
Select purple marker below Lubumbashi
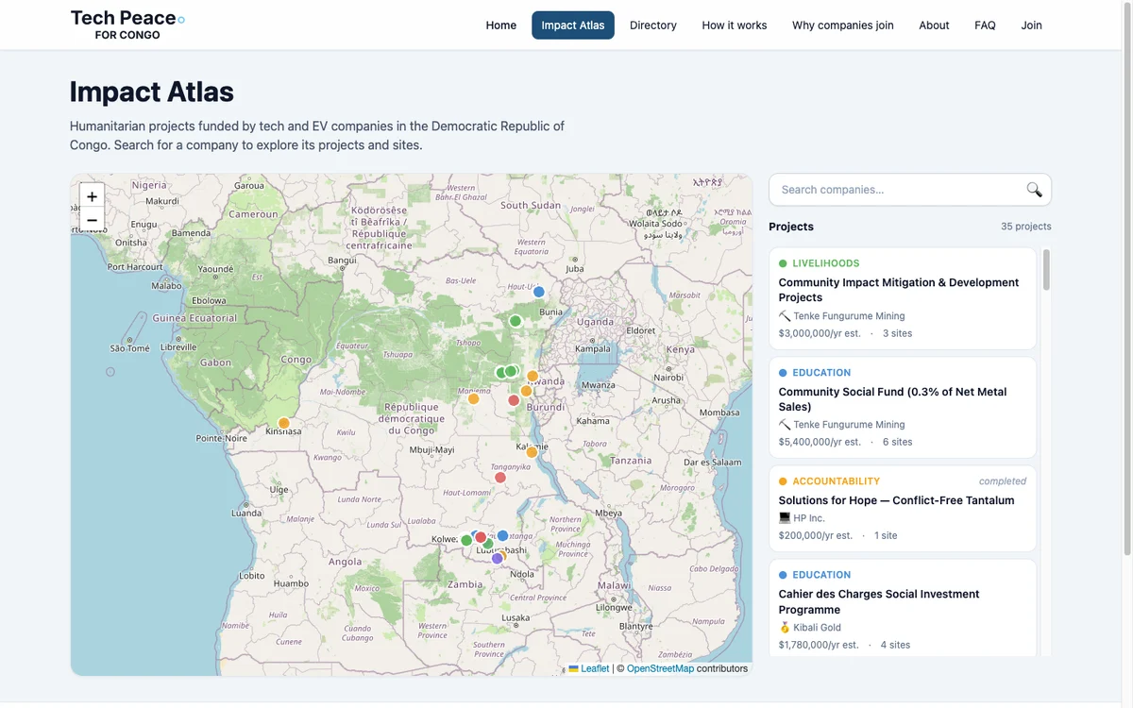498,559
